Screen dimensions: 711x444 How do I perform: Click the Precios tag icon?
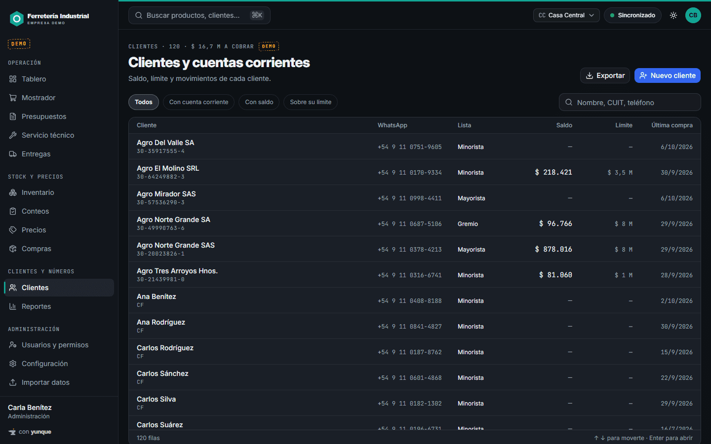click(x=13, y=230)
